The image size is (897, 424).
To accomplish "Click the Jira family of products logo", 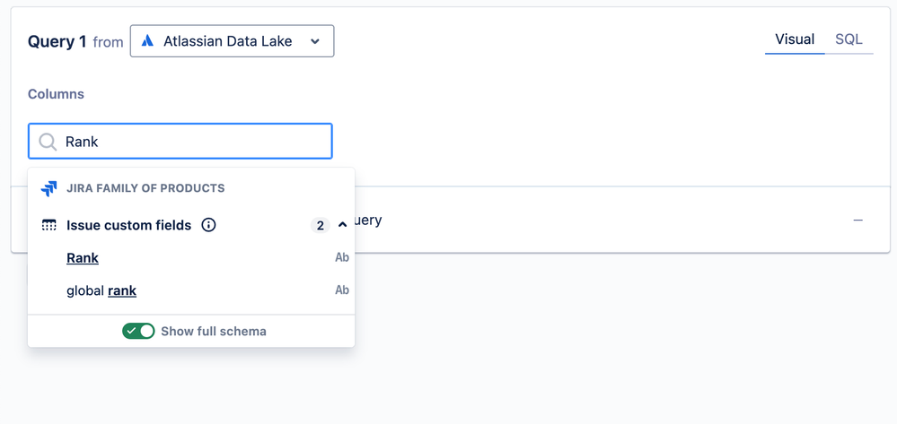I will point(49,189).
